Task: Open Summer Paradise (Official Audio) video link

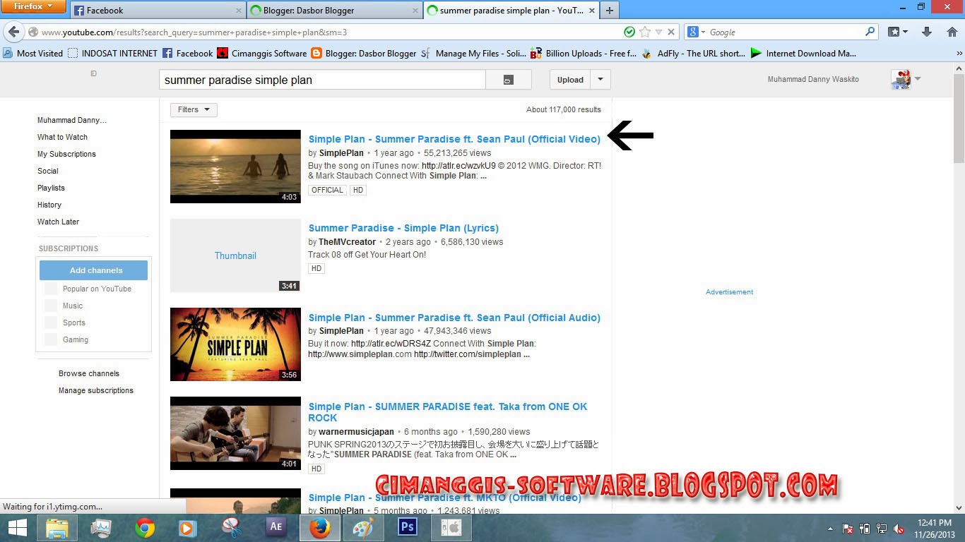Action: coord(454,318)
